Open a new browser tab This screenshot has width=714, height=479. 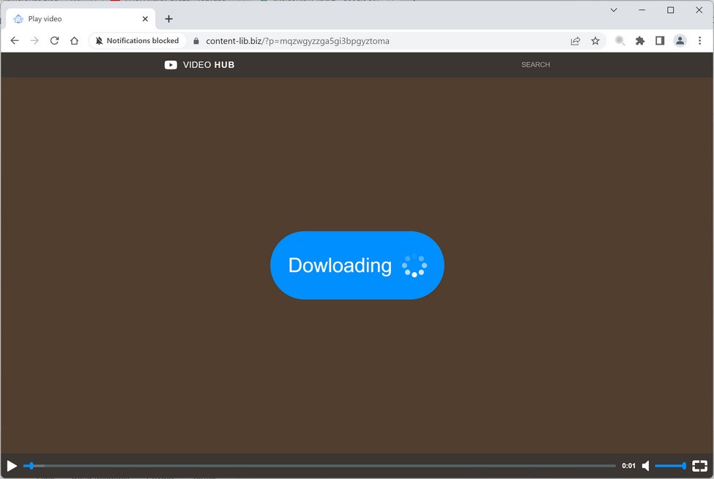168,19
